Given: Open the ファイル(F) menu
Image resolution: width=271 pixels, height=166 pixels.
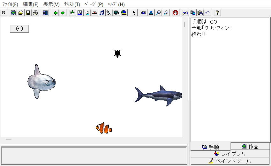Looking at the screenshot, I should coord(10,4).
